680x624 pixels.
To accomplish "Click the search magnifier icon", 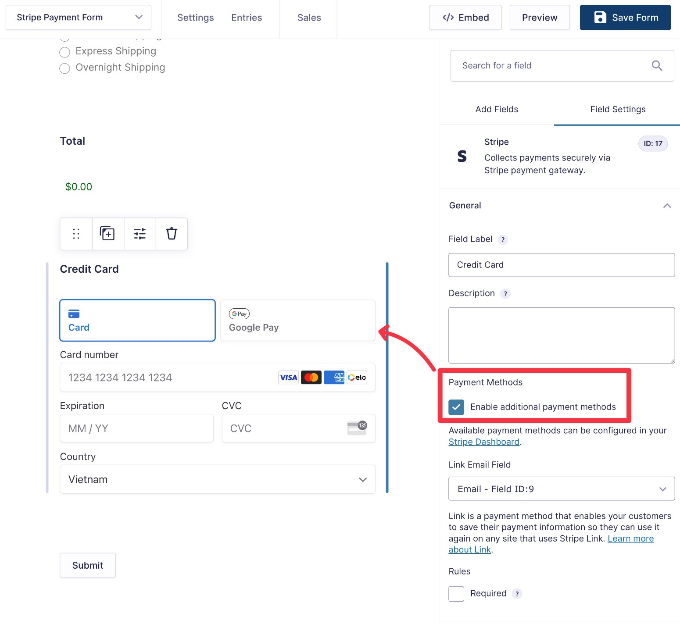I will [657, 66].
